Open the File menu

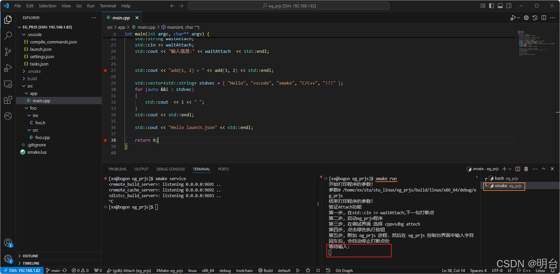pyautogui.click(x=18, y=6)
